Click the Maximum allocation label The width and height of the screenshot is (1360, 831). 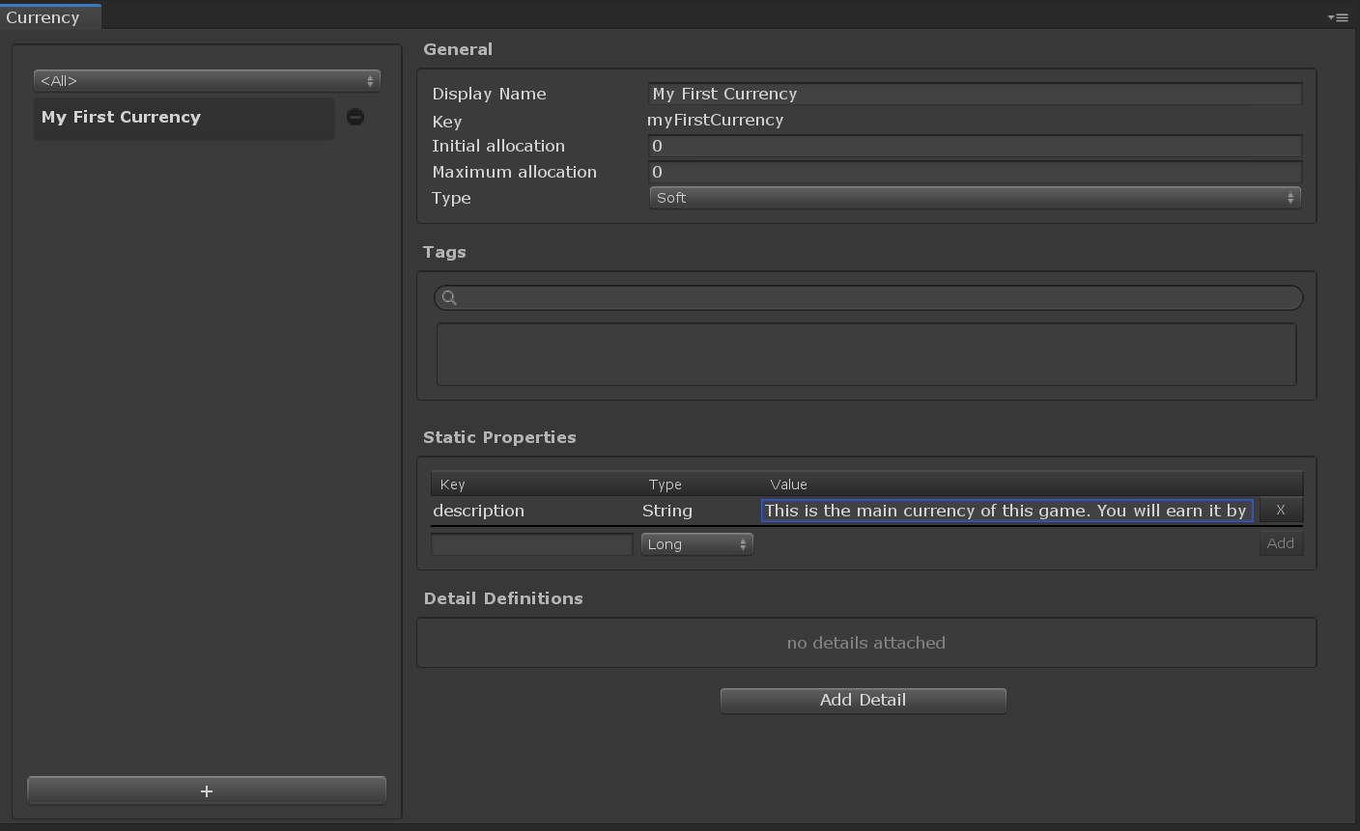coord(515,172)
